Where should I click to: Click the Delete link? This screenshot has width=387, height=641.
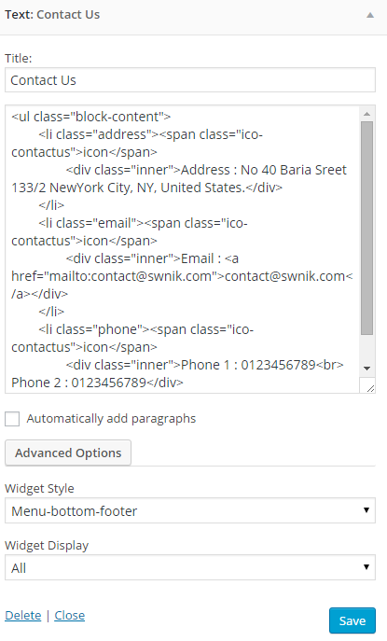point(23,616)
